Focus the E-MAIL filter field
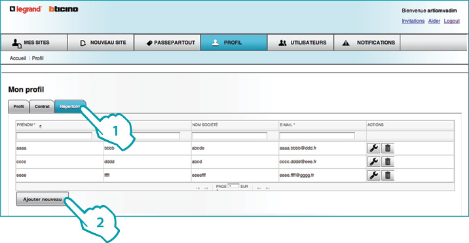Image resolution: width=469 pixels, height=243 pixels. click(317, 136)
